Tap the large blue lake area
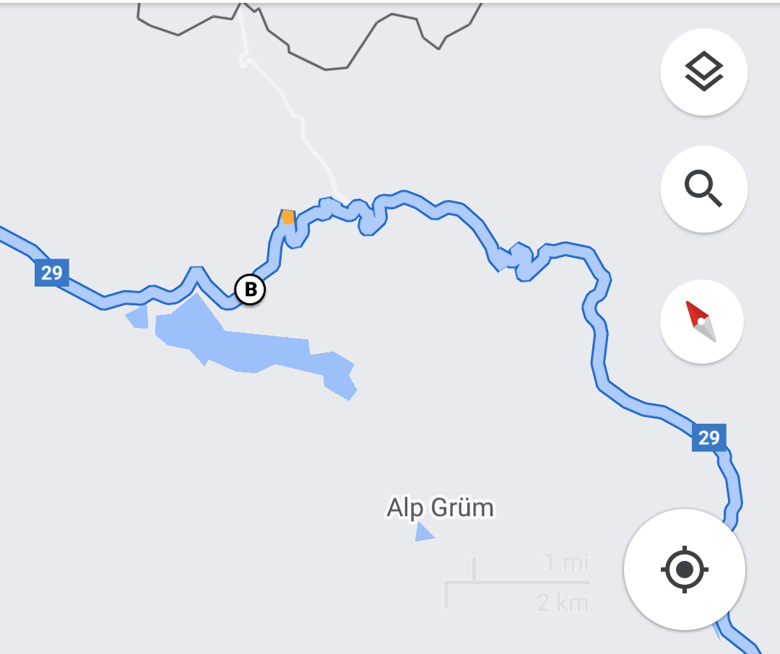This screenshot has height=654, width=780. (x=253, y=344)
